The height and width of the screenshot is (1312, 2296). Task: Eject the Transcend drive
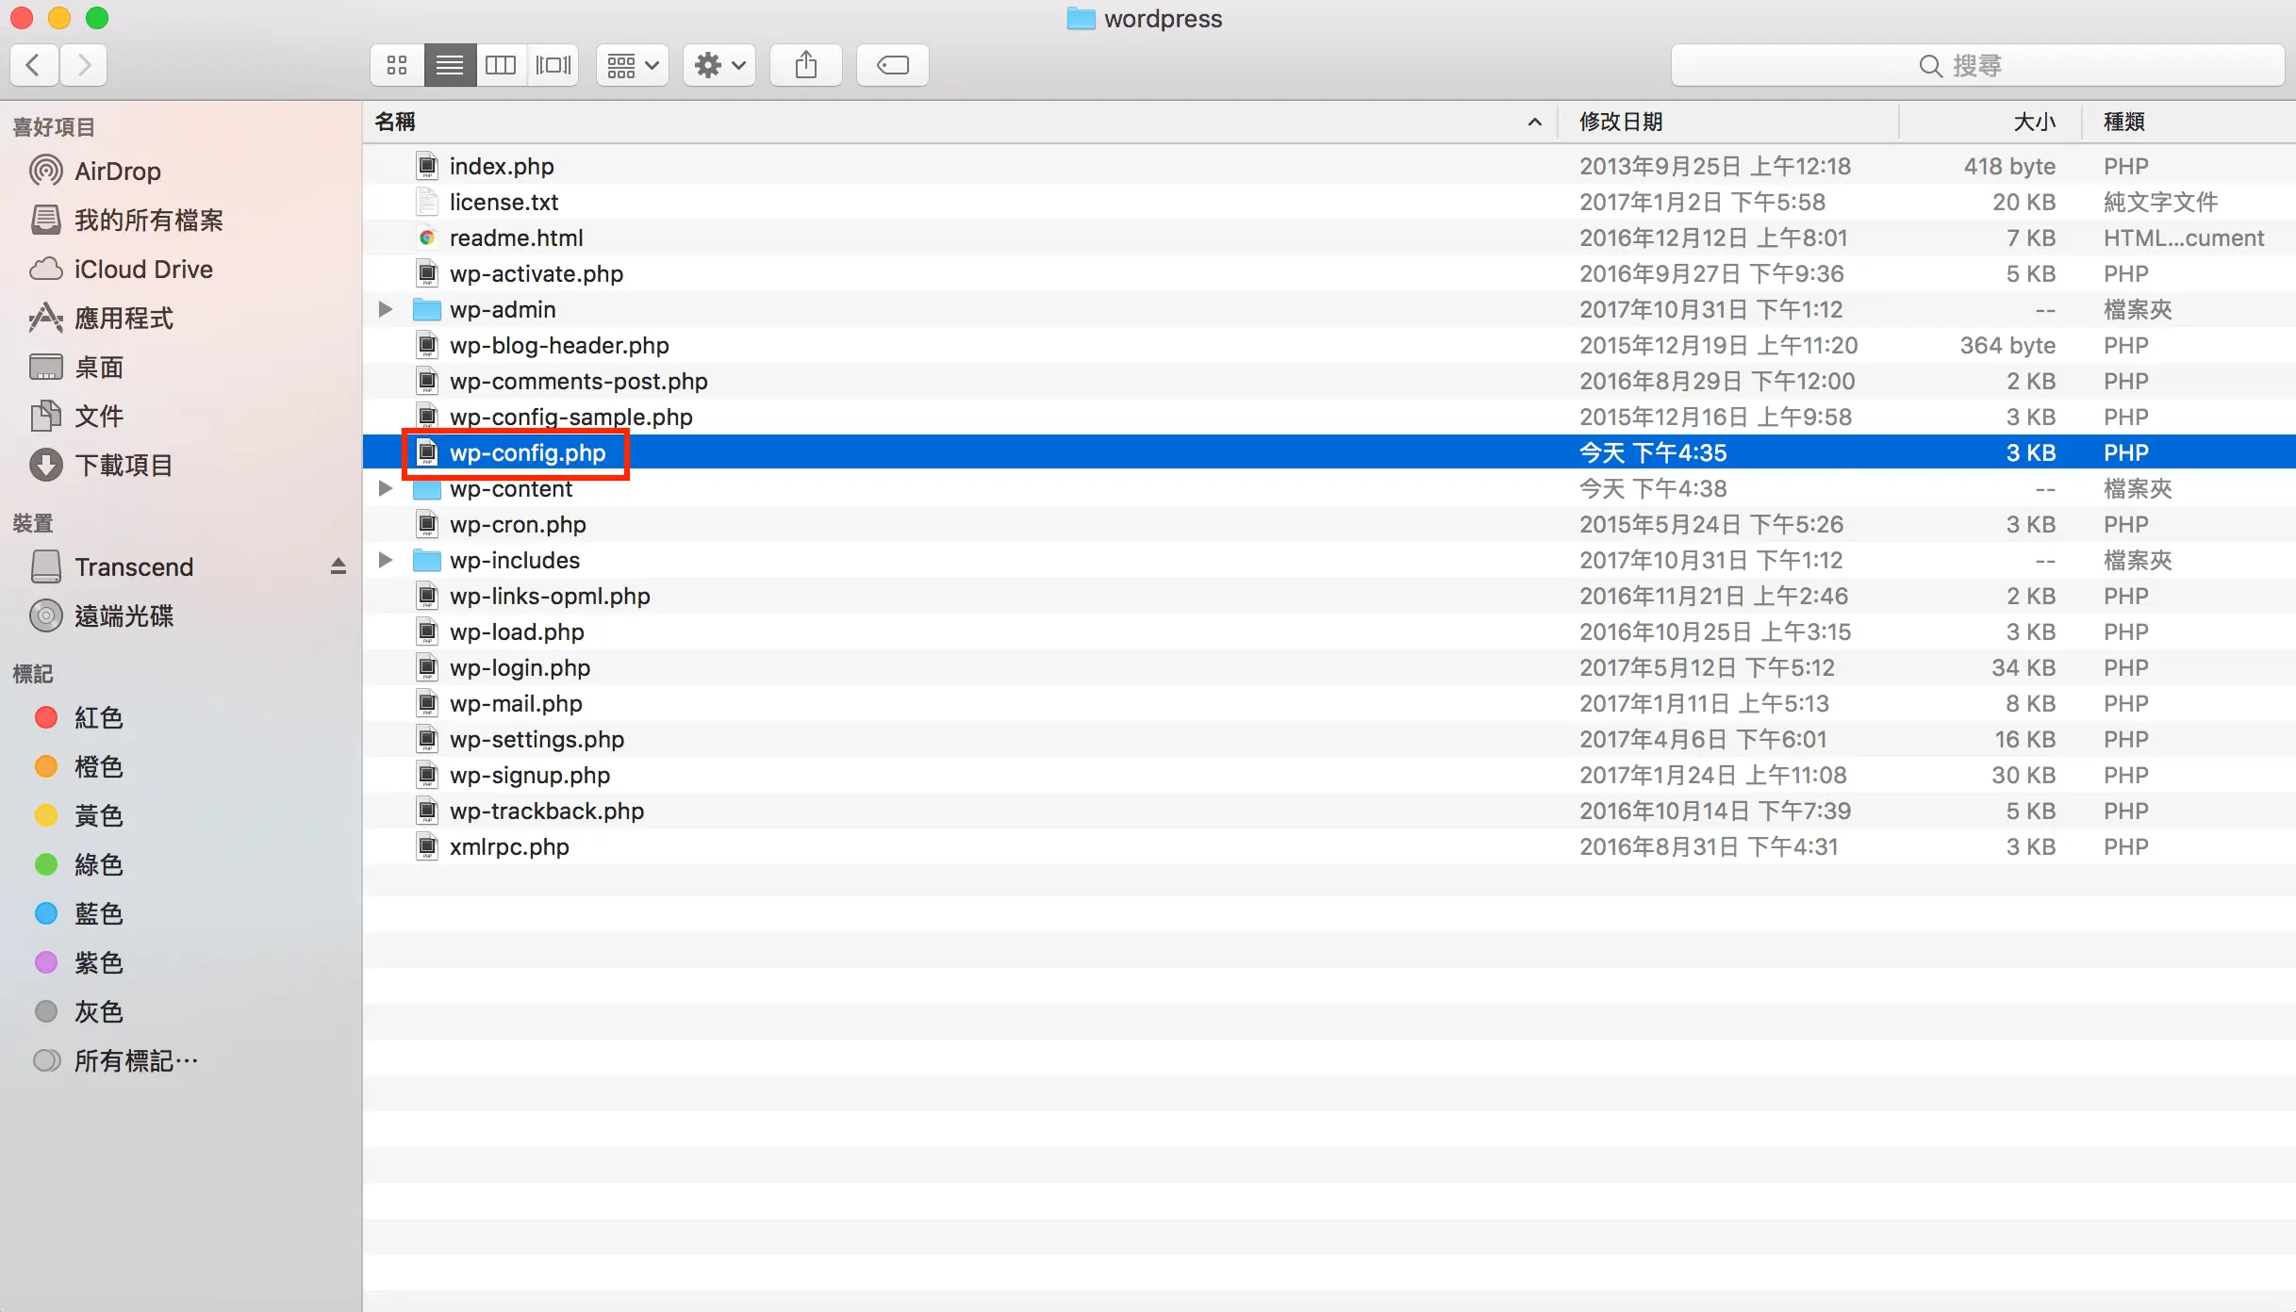tap(339, 566)
